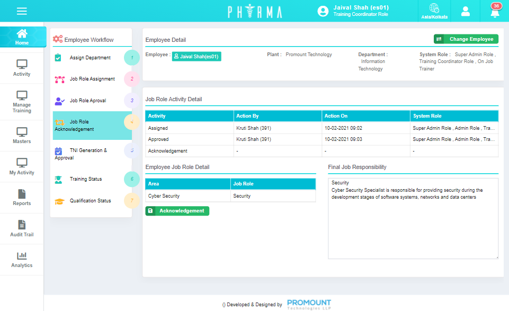Viewport: 509px width, 311px height.
Task: Select Assign Department workflow step
Action: tap(90, 58)
